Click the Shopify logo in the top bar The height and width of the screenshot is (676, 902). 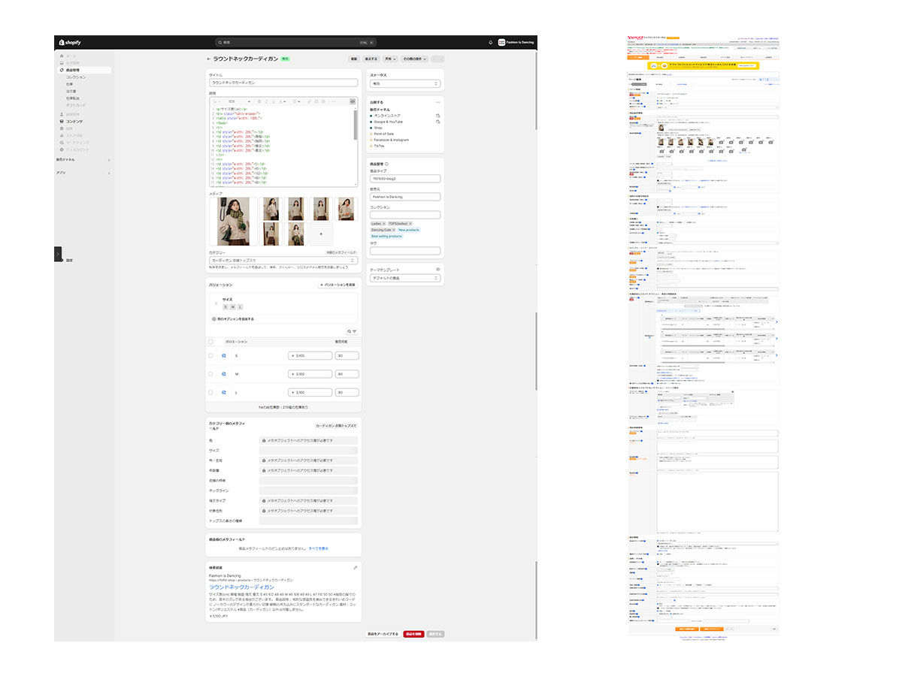[x=70, y=43]
